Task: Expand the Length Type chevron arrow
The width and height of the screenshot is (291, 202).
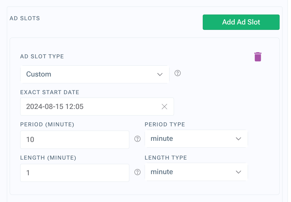Action: (x=238, y=172)
